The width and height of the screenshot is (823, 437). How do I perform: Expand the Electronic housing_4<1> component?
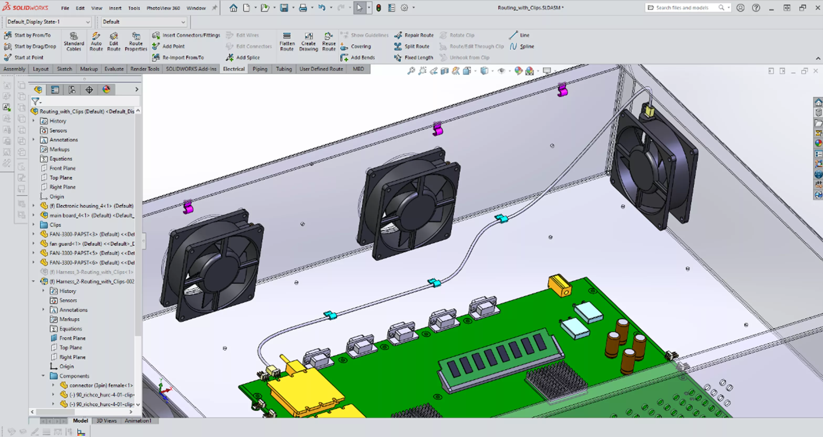click(34, 206)
